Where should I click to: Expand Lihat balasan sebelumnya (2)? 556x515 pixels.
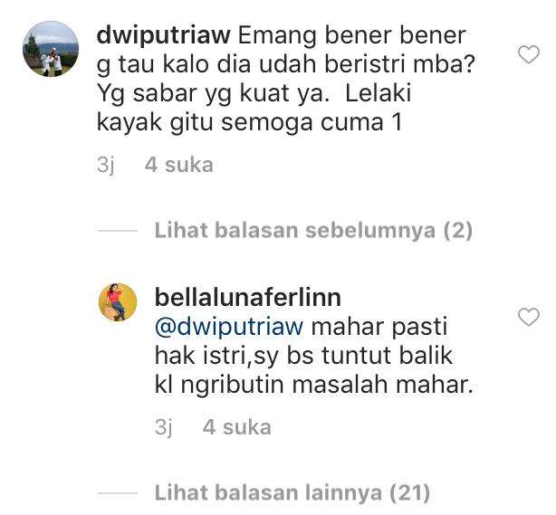point(313,231)
